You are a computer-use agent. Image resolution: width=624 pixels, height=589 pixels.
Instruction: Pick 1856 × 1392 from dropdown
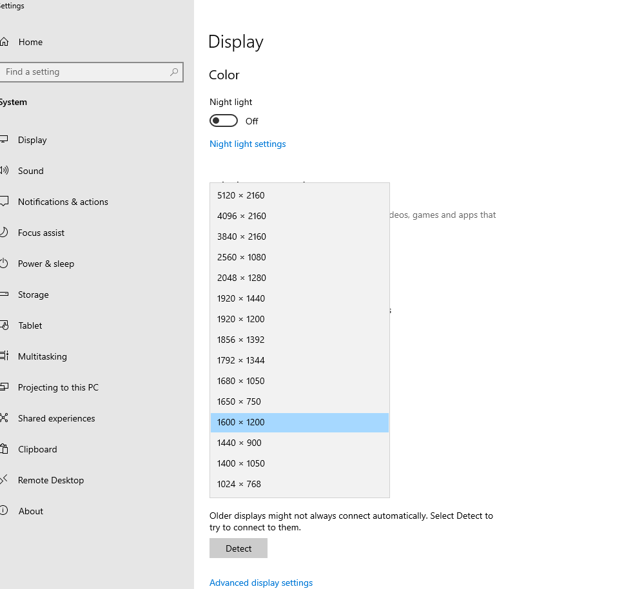(300, 340)
